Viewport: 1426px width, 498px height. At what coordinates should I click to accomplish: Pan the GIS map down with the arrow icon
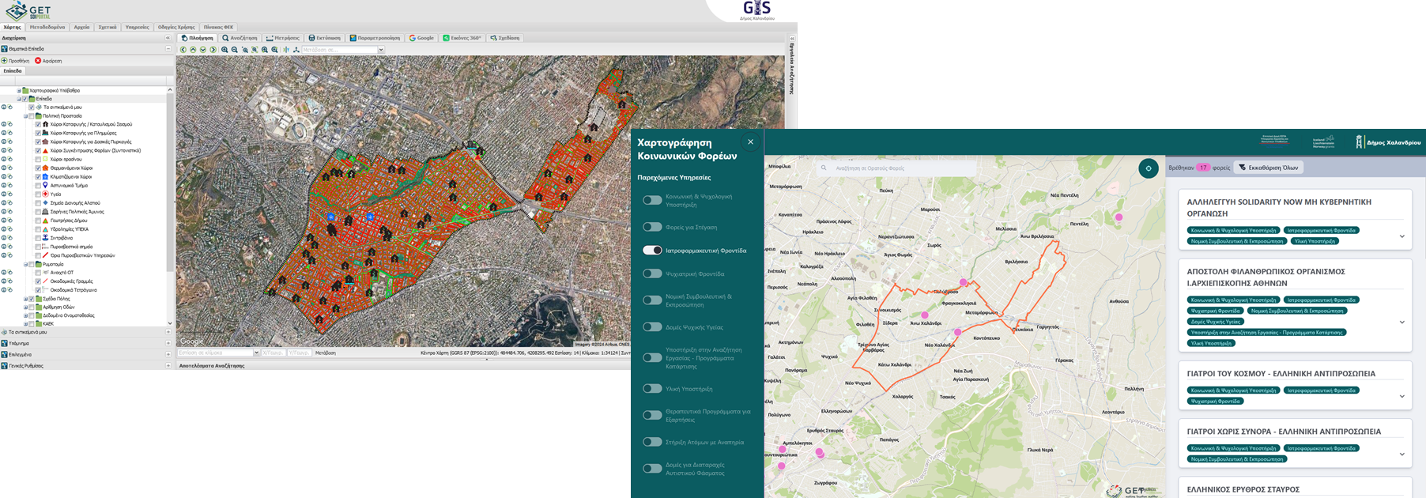203,50
